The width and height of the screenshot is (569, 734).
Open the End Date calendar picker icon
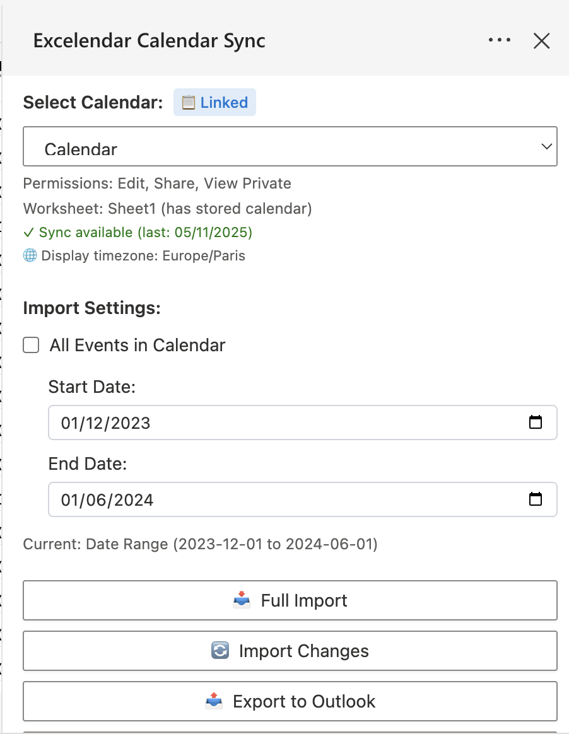tap(536, 499)
